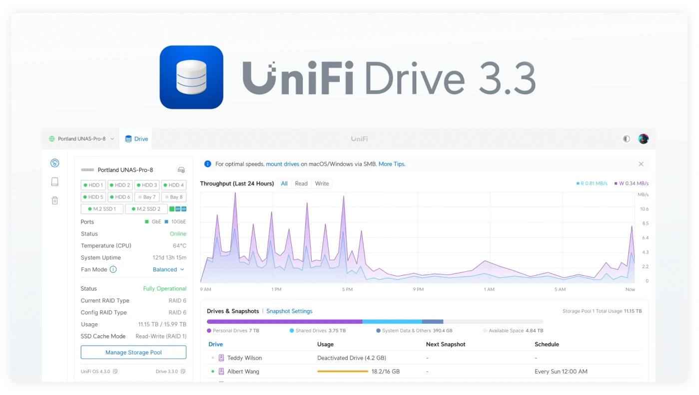
Task: Open Snapshot Settings link
Action: 289,311
